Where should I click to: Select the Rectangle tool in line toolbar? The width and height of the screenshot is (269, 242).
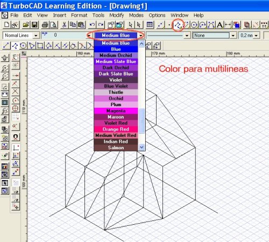pyautogui.click(x=40, y=46)
